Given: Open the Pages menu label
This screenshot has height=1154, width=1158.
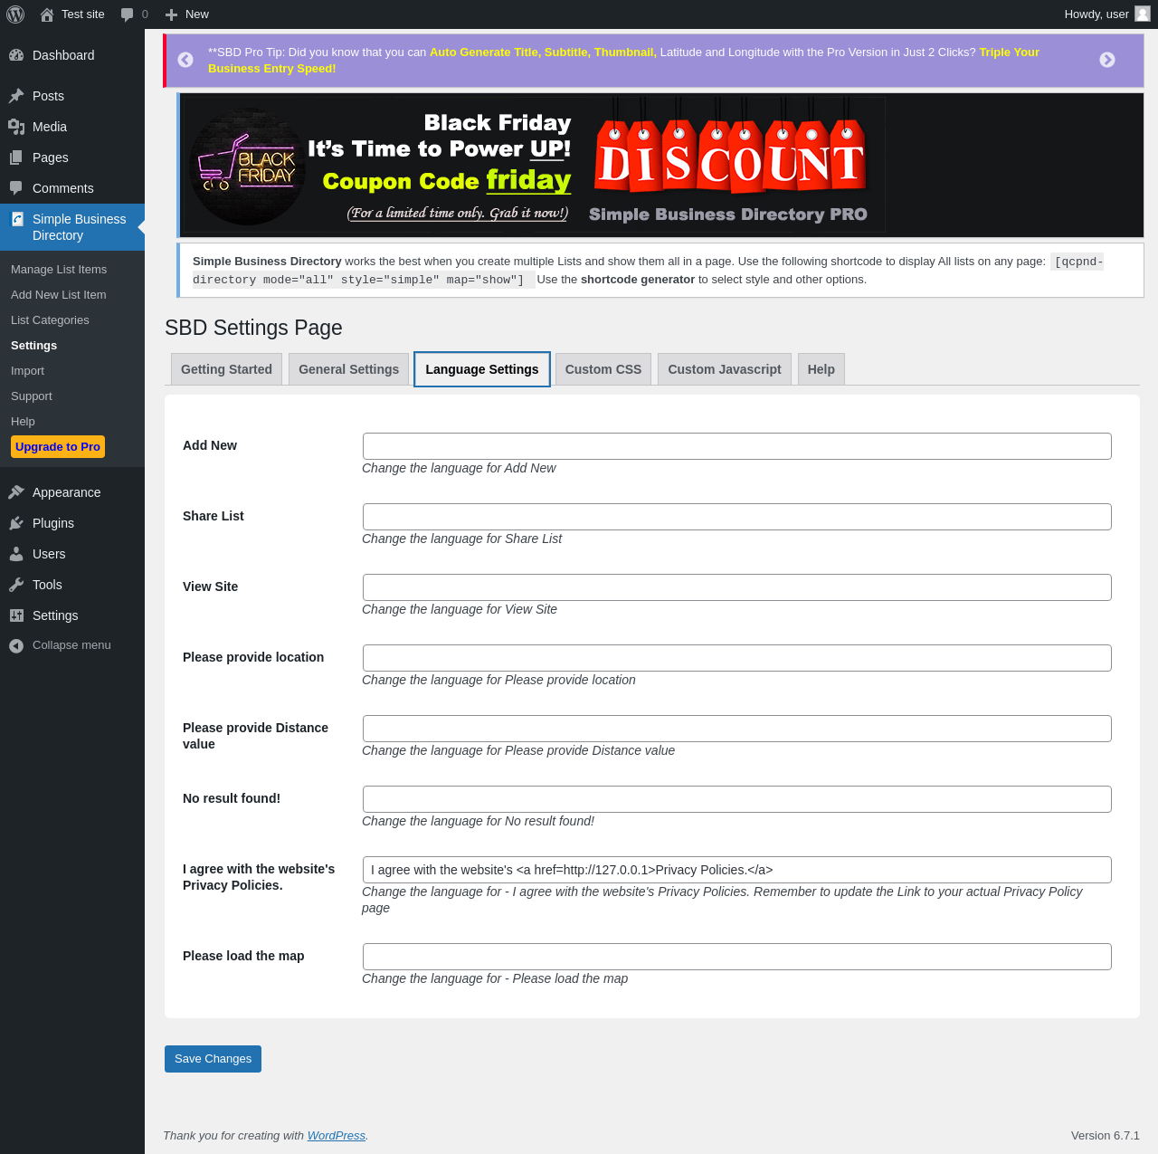Looking at the screenshot, I should pyautogui.click(x=51, y=157).
